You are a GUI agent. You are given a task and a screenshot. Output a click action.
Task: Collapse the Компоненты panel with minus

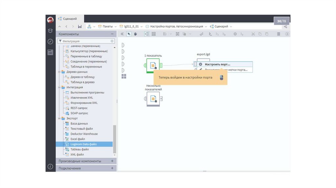(112, 34)
